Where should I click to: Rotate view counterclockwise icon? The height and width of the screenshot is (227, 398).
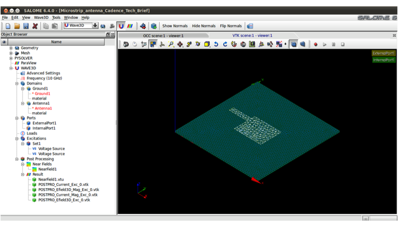[216, 44]
